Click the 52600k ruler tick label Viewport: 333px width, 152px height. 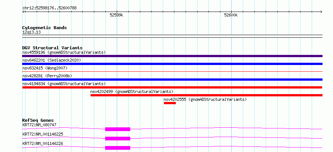point(231,15)
